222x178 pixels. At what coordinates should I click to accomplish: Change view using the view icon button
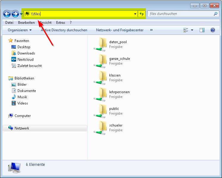(186, 30)
